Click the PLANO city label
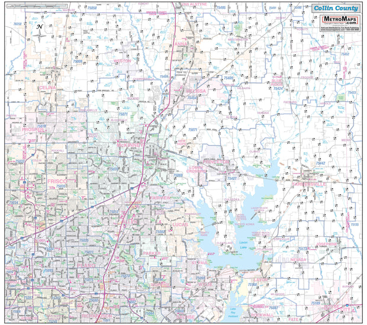 point(86,266)
